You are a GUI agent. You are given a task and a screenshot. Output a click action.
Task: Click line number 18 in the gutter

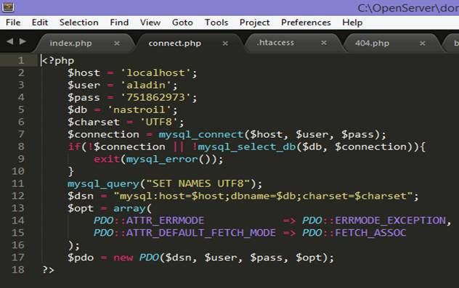18,269
